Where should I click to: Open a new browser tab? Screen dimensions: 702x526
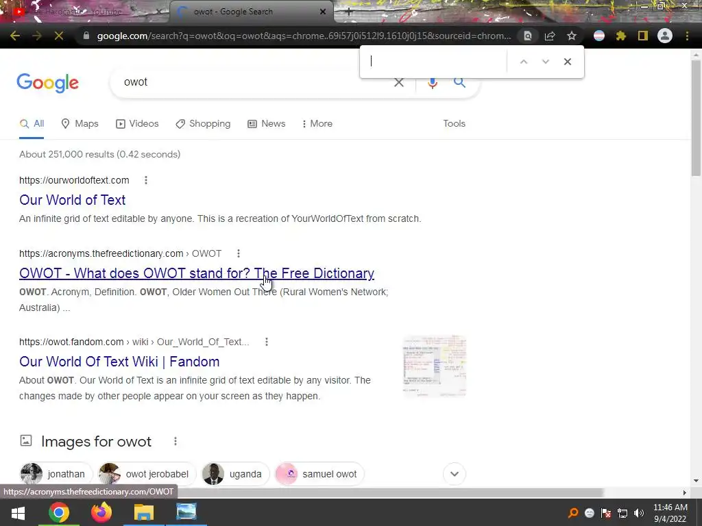click(x=349, y=12)
